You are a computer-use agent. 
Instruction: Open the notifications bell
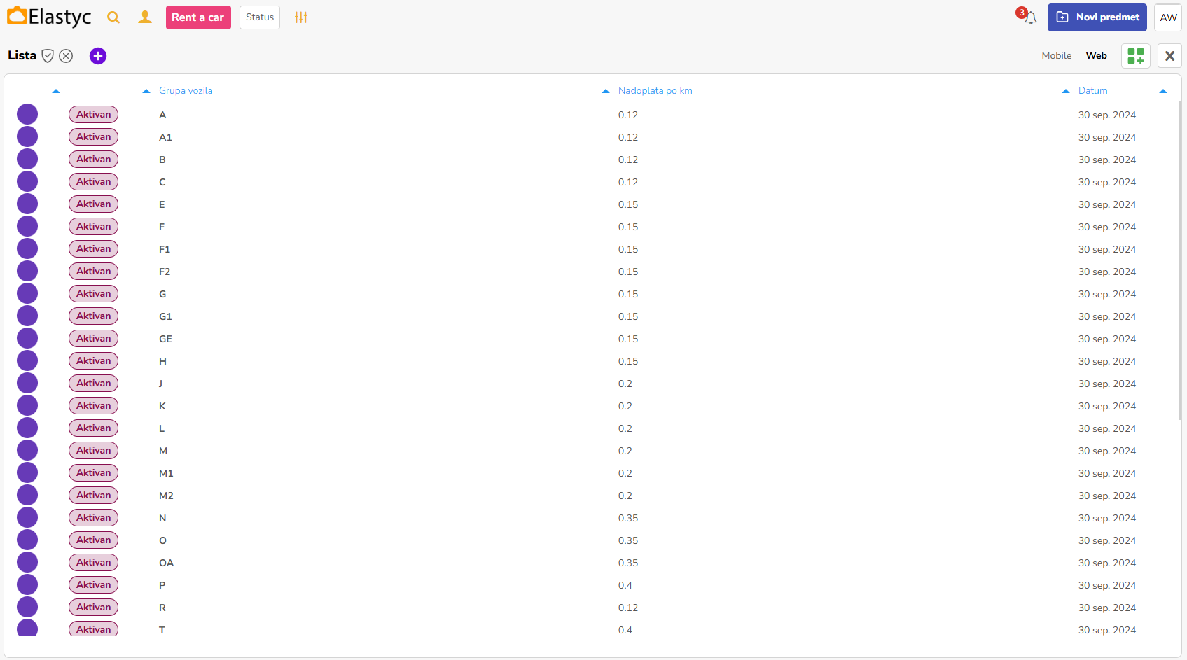click(1029, 18)
